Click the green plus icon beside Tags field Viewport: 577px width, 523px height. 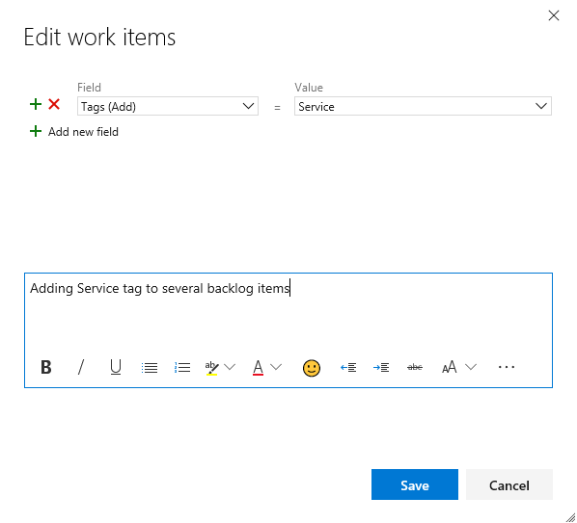[x=36, y=104]
